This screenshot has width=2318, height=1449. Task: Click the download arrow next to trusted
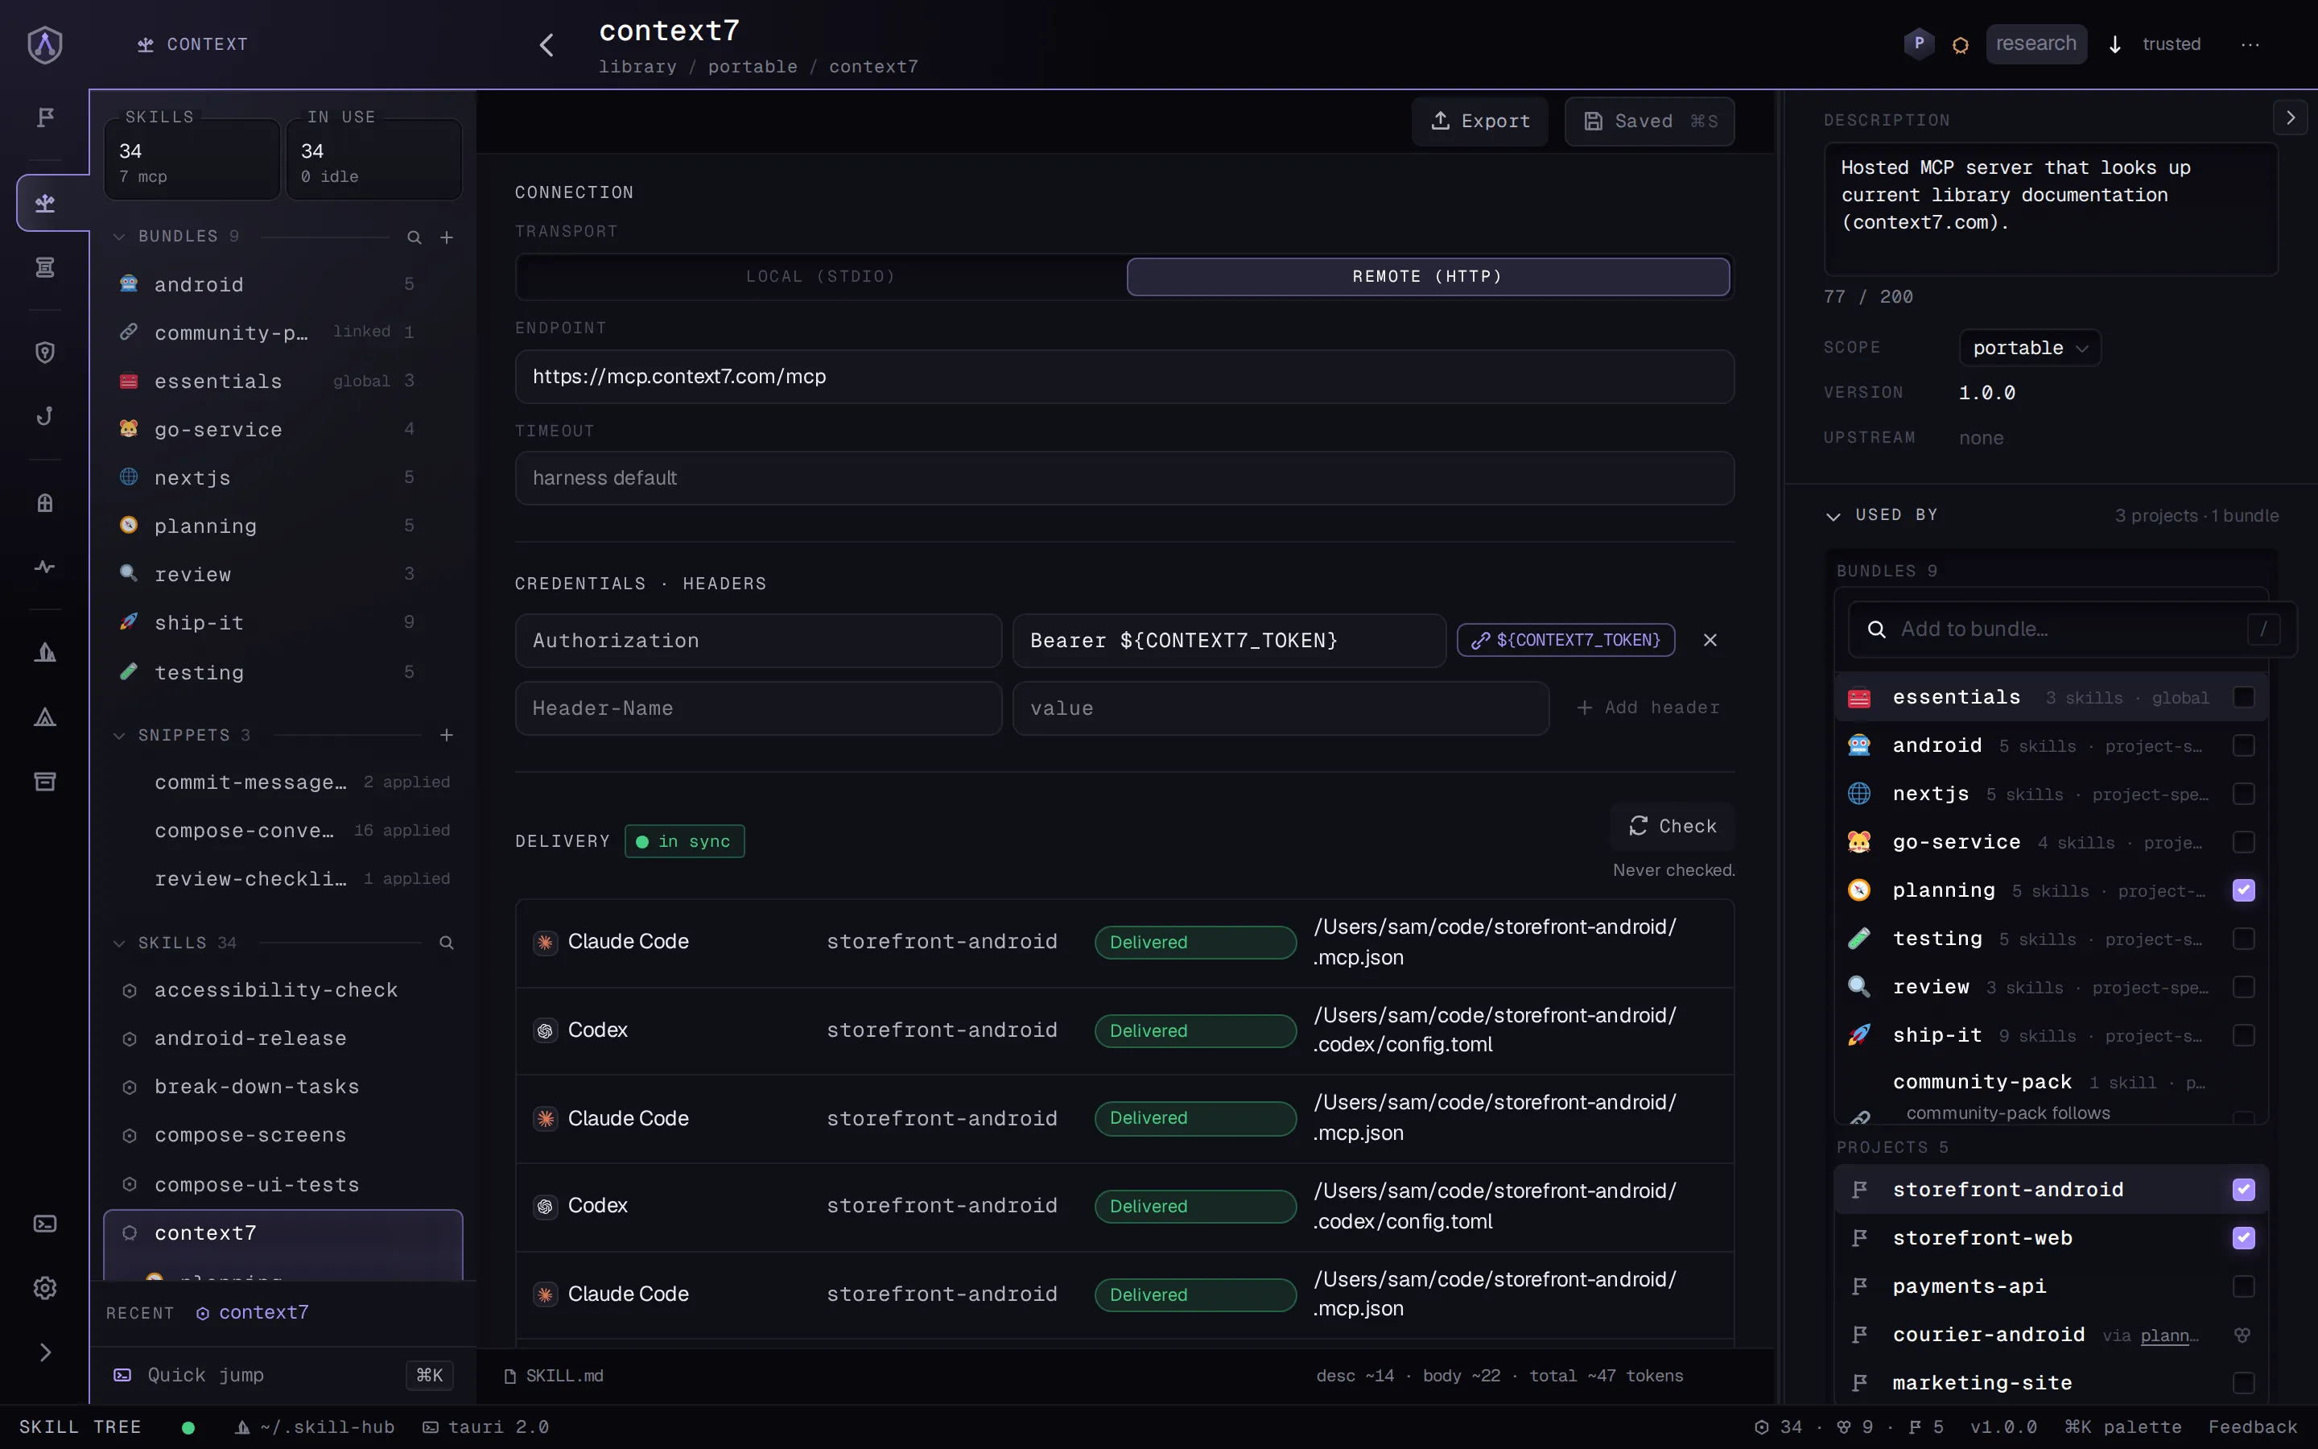click(x=2115, y=45)
